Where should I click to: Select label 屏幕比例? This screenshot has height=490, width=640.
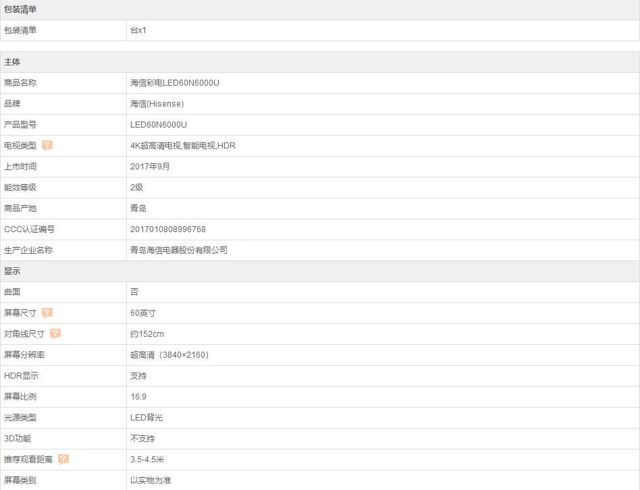coord(20,397)
